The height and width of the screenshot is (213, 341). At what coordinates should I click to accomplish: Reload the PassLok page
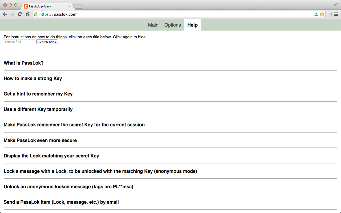20,14
